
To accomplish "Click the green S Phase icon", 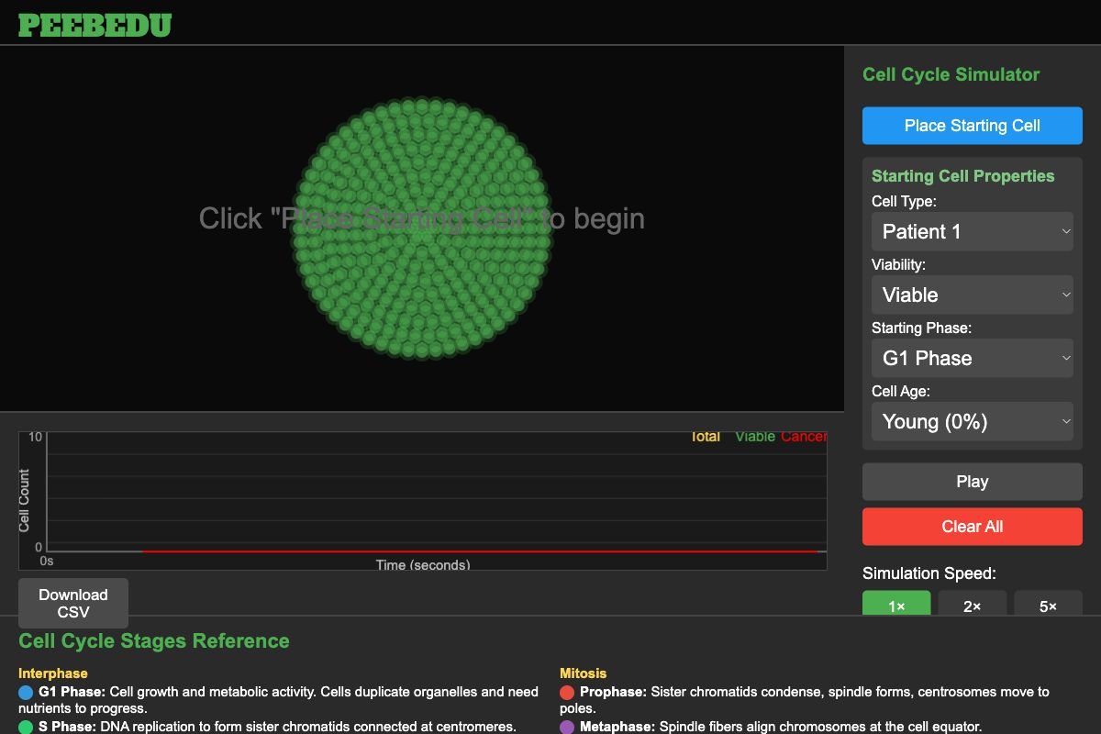I will pyautogui.click(x=26, y=727).
